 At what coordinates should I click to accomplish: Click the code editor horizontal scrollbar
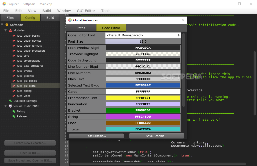pos(158,164)
